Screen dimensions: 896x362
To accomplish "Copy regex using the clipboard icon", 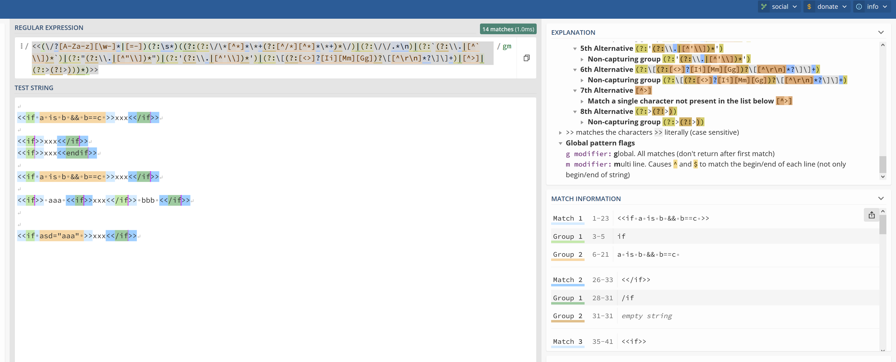I will pos(526,58).
